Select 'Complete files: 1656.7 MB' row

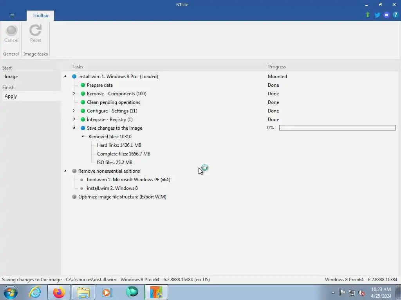pyautogui.click(x=123, y=154)
